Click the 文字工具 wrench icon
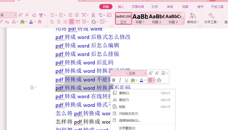228x130 pixels. [211, 16]
